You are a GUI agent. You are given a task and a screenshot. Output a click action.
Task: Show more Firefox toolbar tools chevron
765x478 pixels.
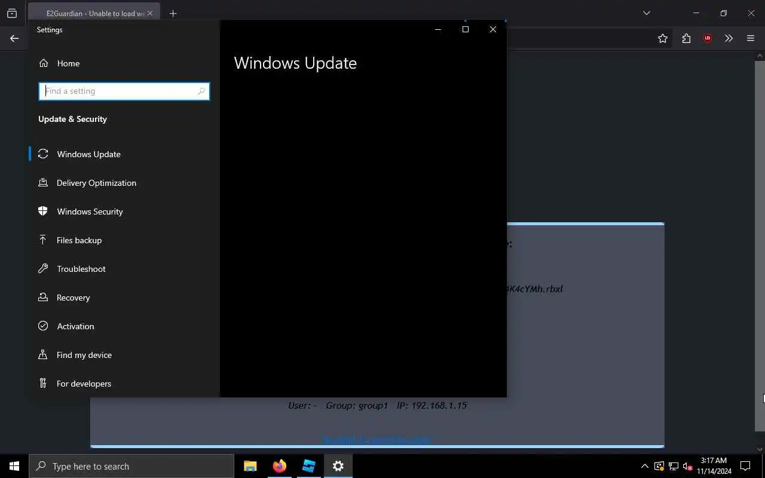pyautogui.click(x=729, y=38)
